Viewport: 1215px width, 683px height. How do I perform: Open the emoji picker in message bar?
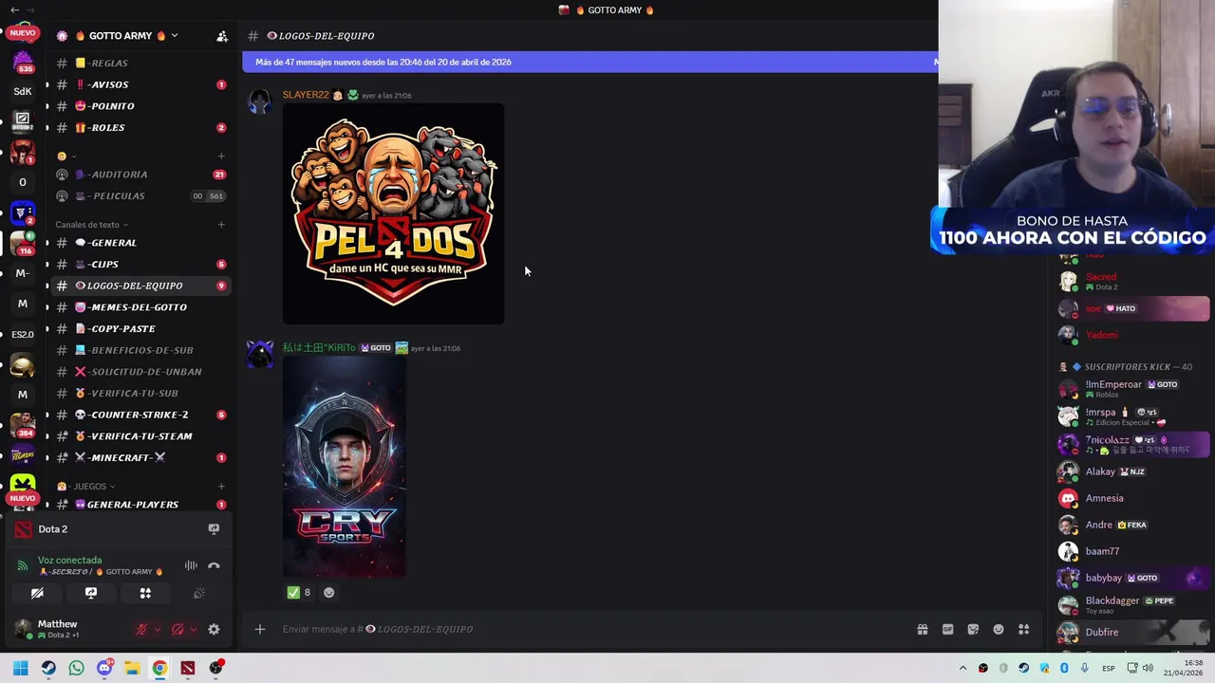coord(999,629)
